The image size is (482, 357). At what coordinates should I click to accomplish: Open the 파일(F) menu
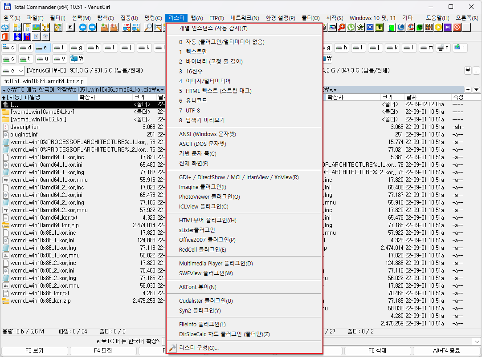point(35,18)
